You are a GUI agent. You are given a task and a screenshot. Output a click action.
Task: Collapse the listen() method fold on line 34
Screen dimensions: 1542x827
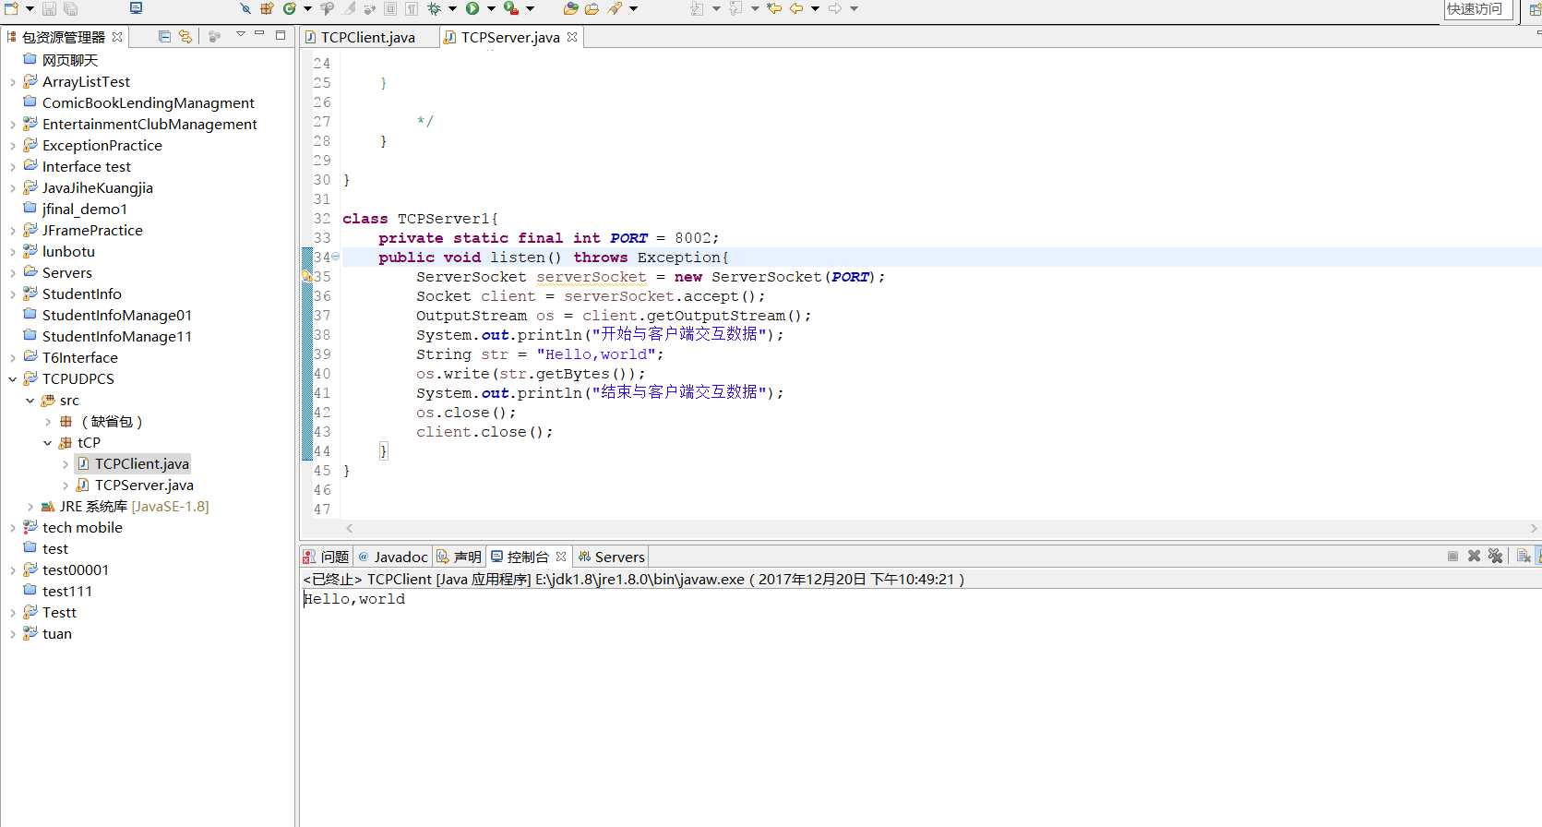click(x=336, y=257)
